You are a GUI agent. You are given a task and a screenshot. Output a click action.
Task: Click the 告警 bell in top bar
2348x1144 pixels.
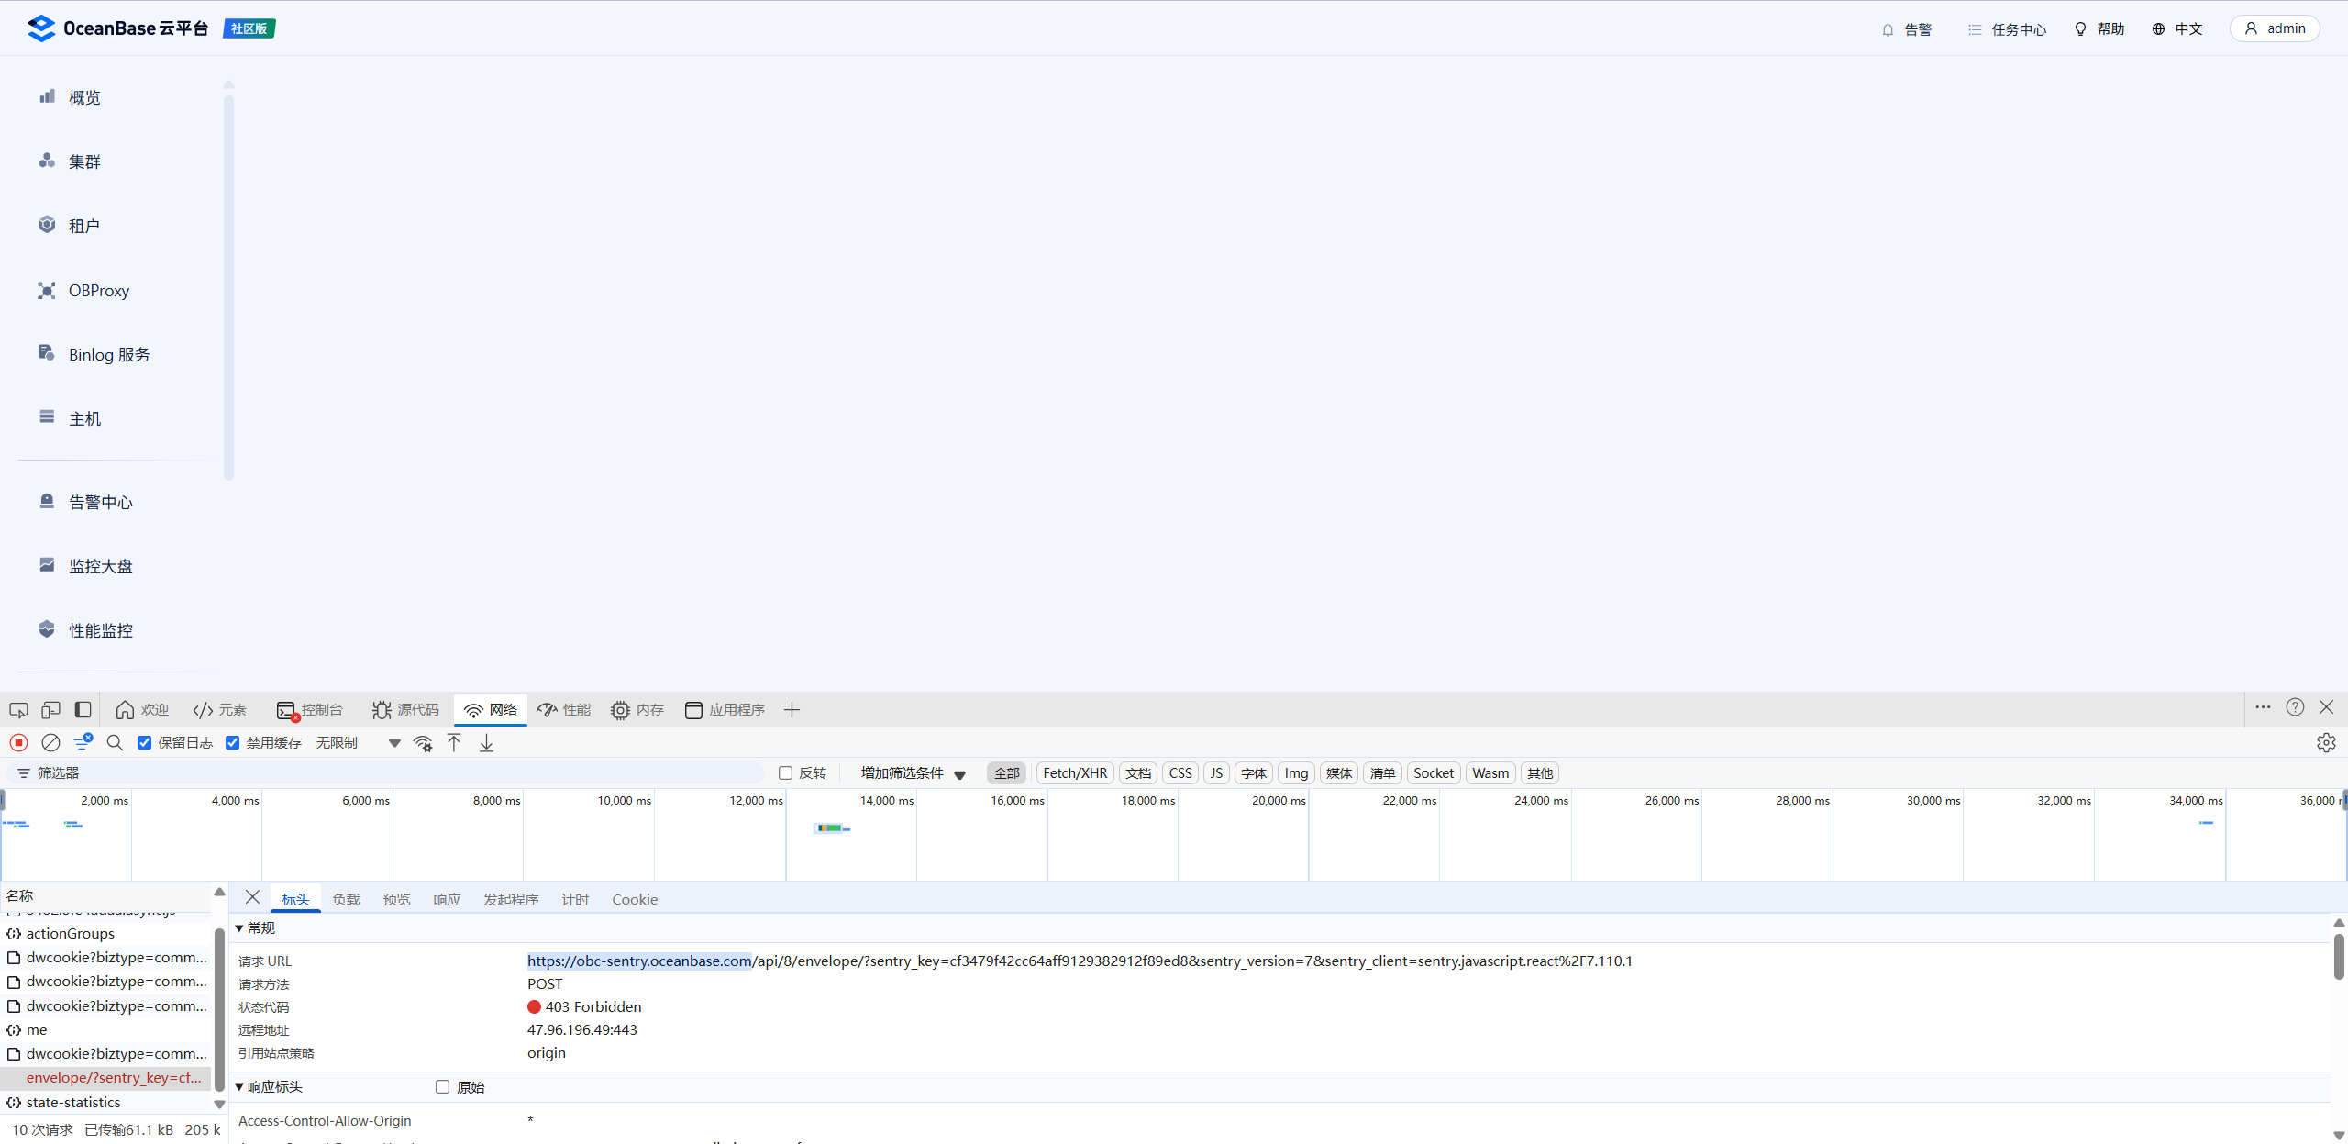click(1907, 29)
